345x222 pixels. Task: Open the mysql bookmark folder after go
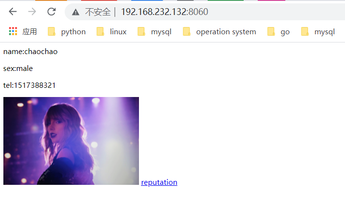318,32
